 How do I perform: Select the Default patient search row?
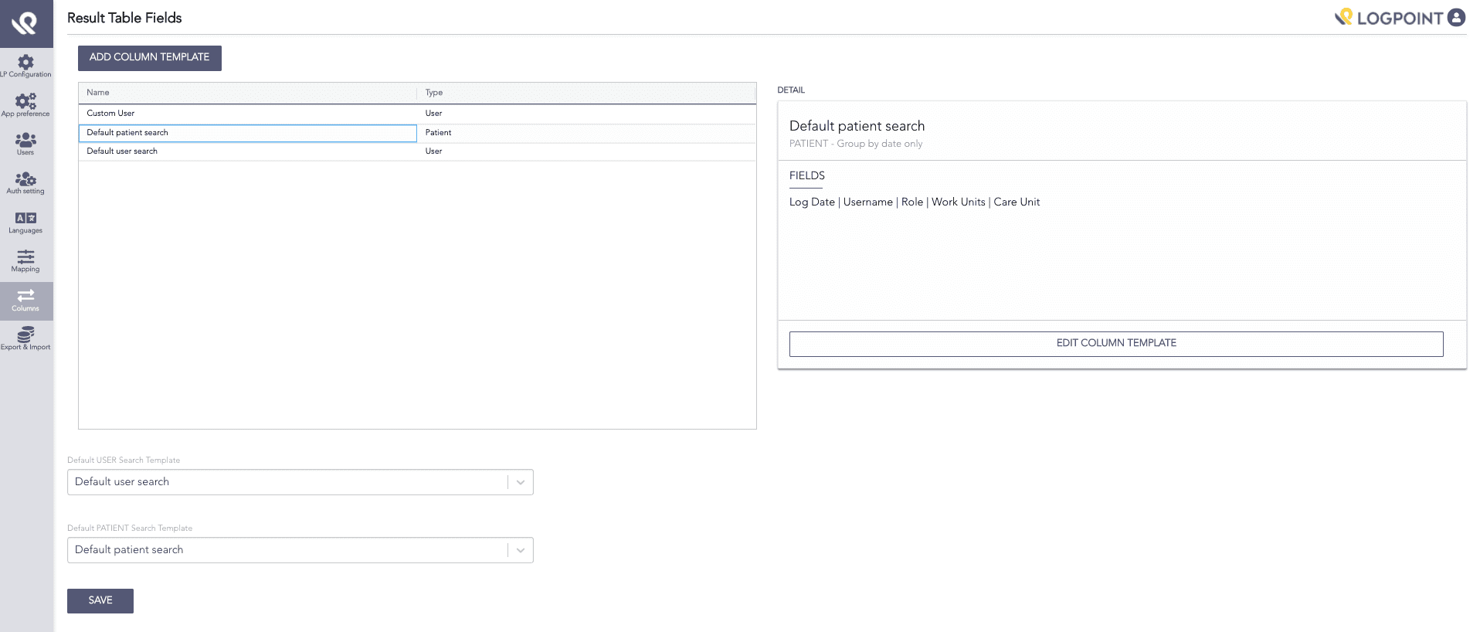tap(127, 133)
